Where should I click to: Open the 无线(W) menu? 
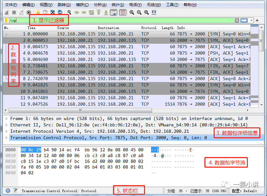(154, 5)
